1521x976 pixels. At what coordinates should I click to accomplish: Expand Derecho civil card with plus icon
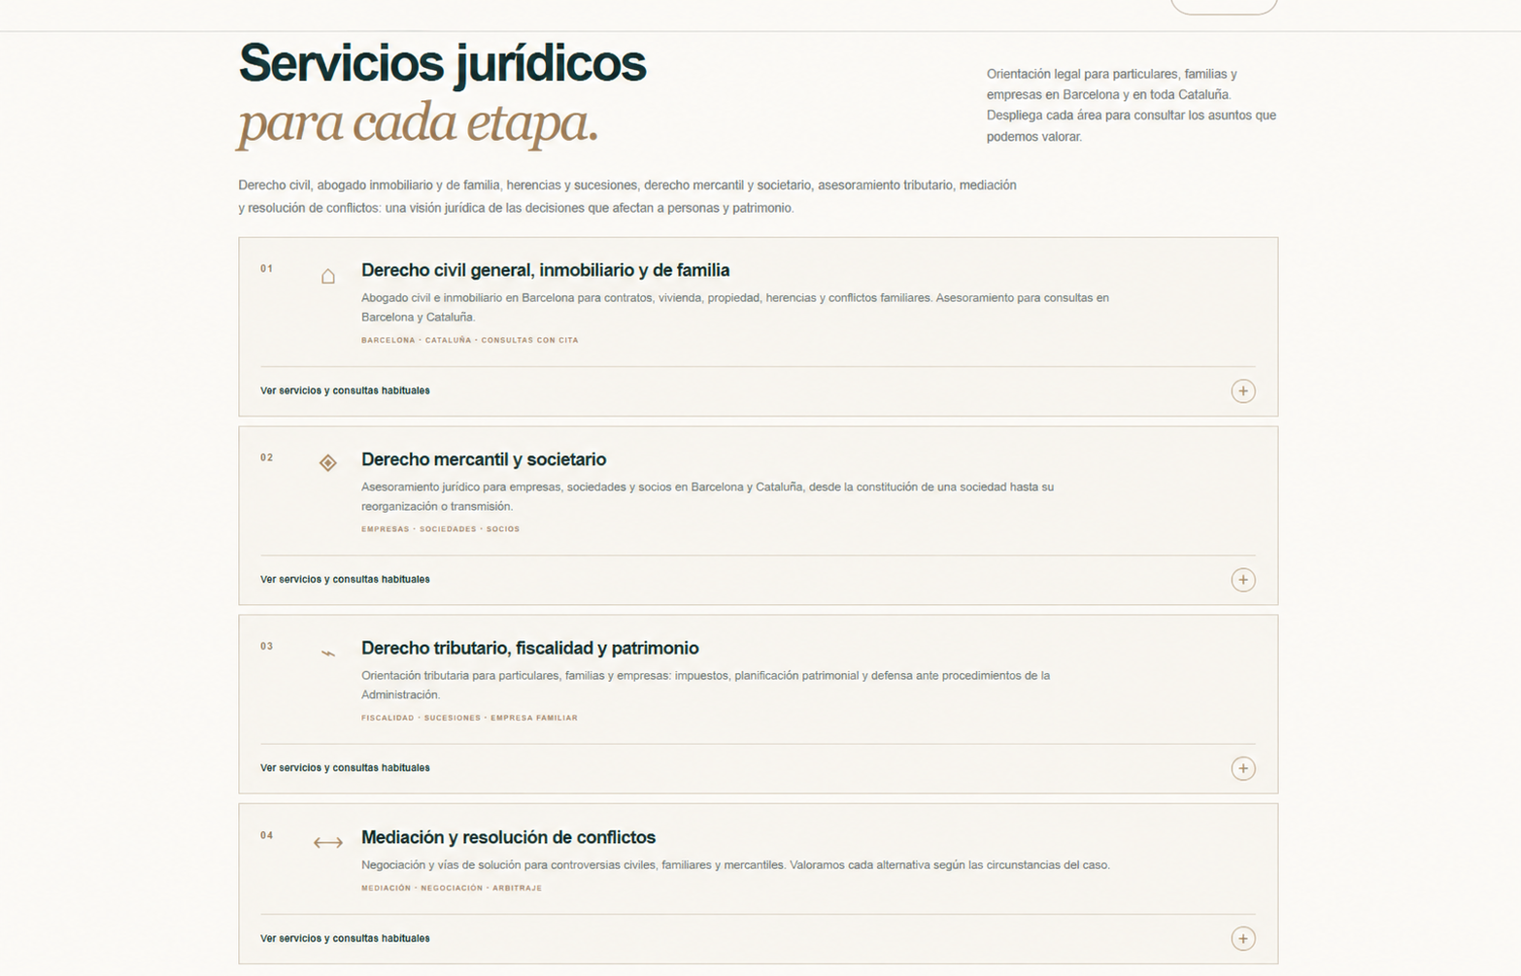tap(1243, 390)
